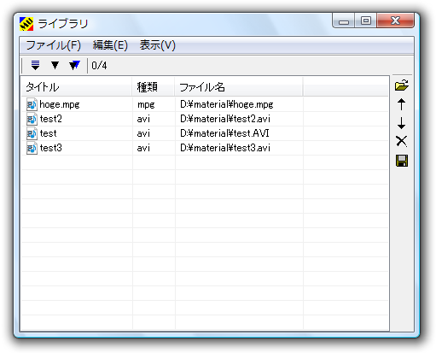Sort by the タイトル column header
The image size is (436, 353).
(77, 87)
